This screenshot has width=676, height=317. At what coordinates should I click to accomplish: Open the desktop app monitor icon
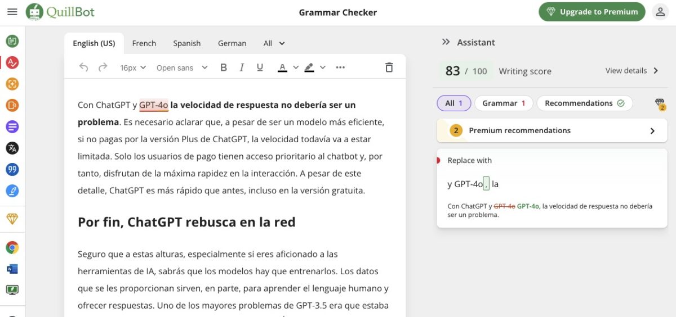12,290
